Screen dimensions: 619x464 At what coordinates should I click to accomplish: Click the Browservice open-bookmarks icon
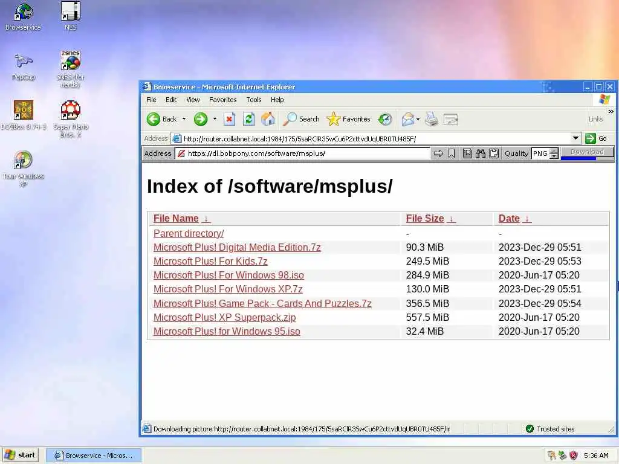[x=467, y=153]
